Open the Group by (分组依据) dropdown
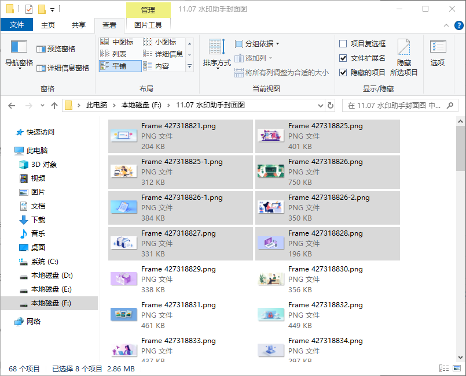 (257, 43)
